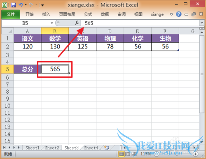Image resolution: width=206 pixels, height=159 pixels.
Task: Click the Save icon in quick access toolbar
Action: pos(13,5)
